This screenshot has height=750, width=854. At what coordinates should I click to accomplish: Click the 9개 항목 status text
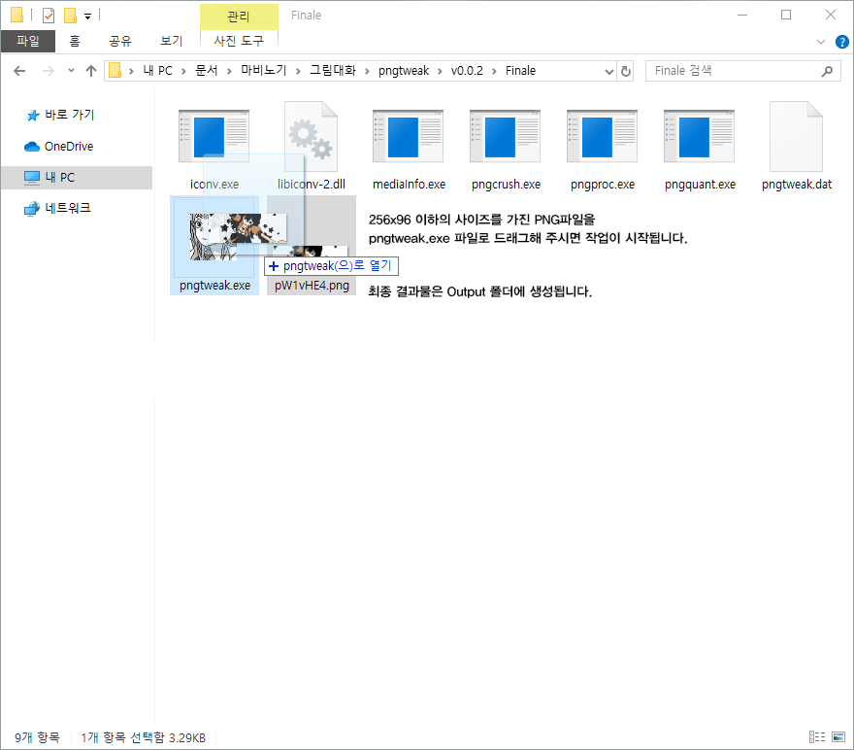point(37,737)
